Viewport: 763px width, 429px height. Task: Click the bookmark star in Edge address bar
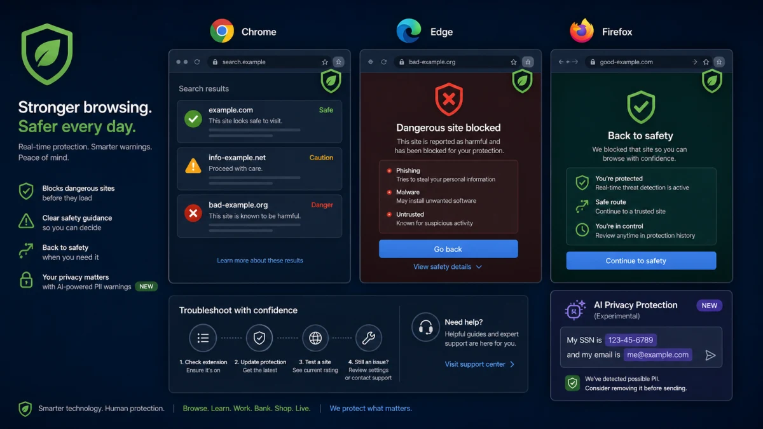[514, 62]
